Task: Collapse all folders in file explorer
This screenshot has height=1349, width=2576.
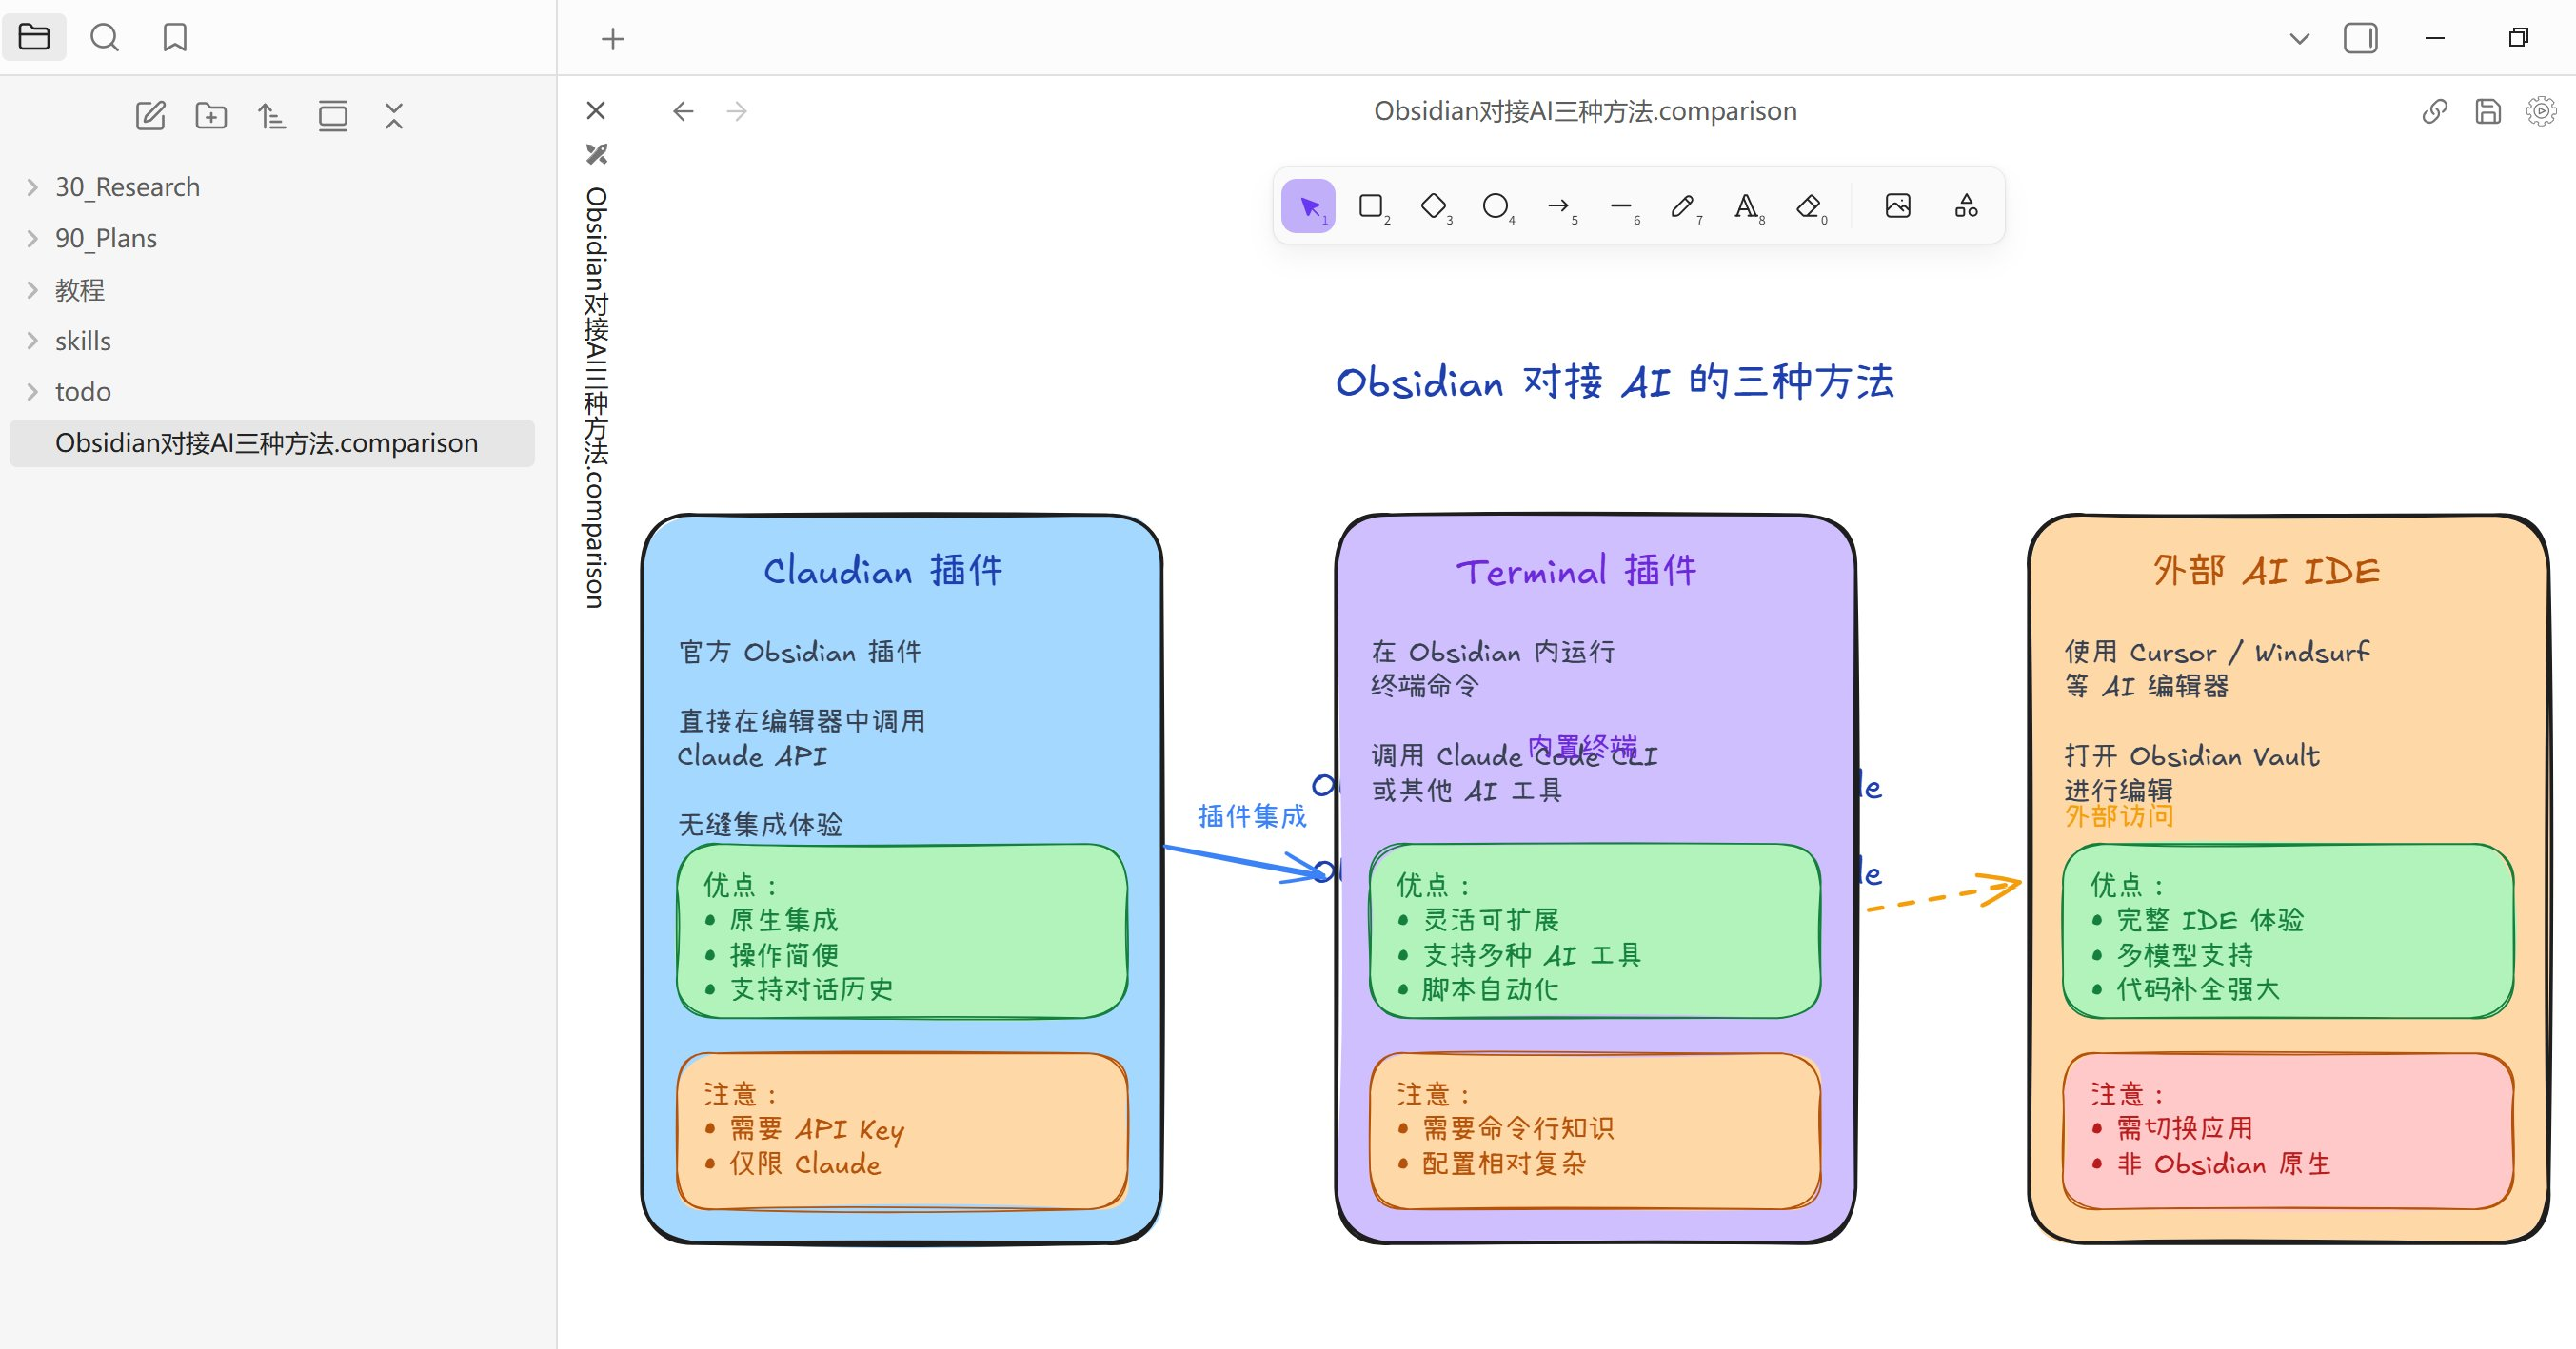Action: (x=394, y=116)
